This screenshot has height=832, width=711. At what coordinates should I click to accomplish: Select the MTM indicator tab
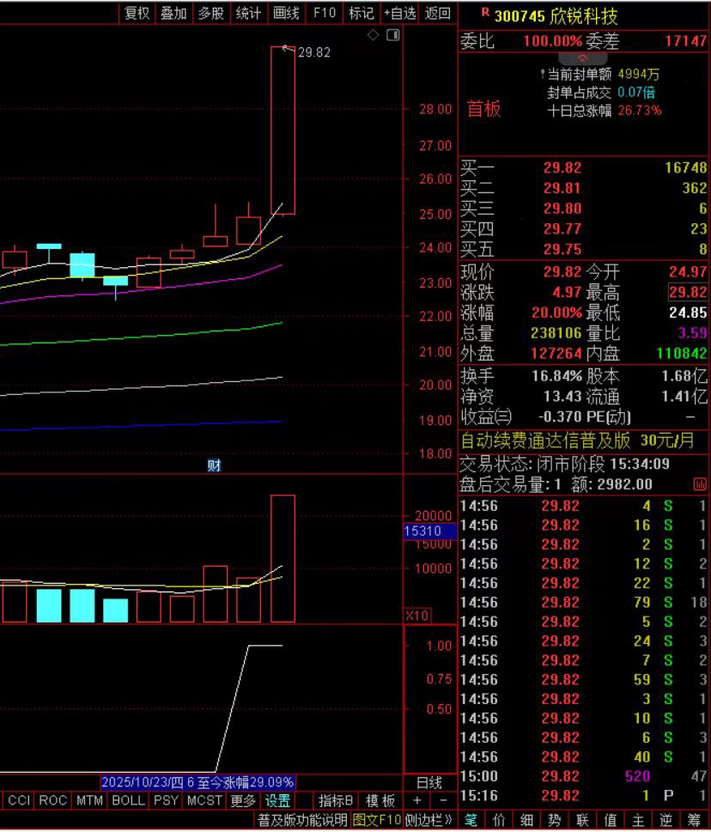click(89, 800)
